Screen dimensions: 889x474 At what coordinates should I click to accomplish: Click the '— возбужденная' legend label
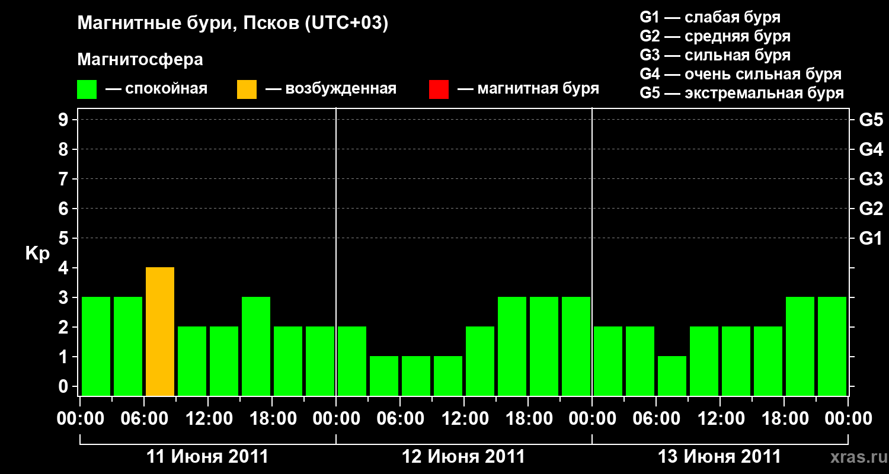pyautogui.click(x=331, y=89)
